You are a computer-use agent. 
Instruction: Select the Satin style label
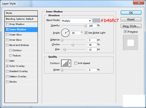tap(12, 61)
